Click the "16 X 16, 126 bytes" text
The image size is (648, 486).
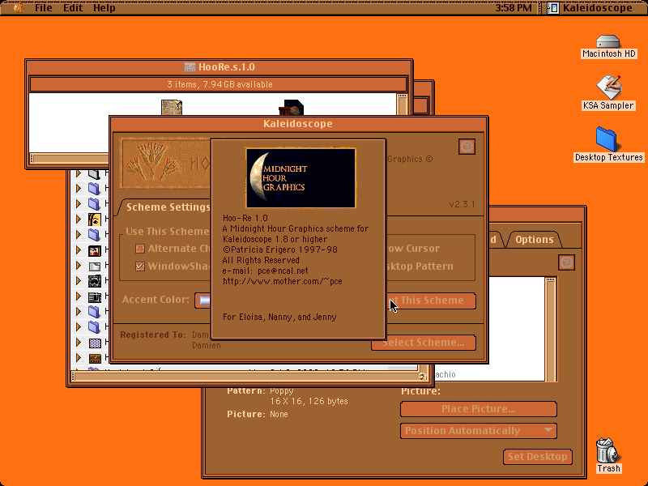[x=309, y=401]
